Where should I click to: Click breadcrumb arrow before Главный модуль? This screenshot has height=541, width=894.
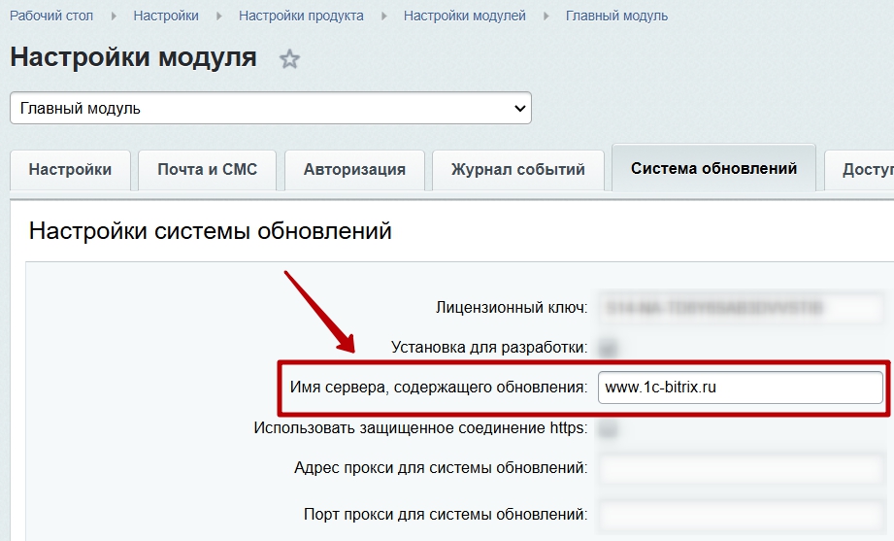point(546,17)
